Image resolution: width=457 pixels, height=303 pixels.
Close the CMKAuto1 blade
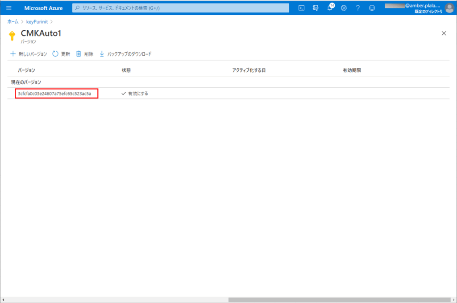(444, 33)
